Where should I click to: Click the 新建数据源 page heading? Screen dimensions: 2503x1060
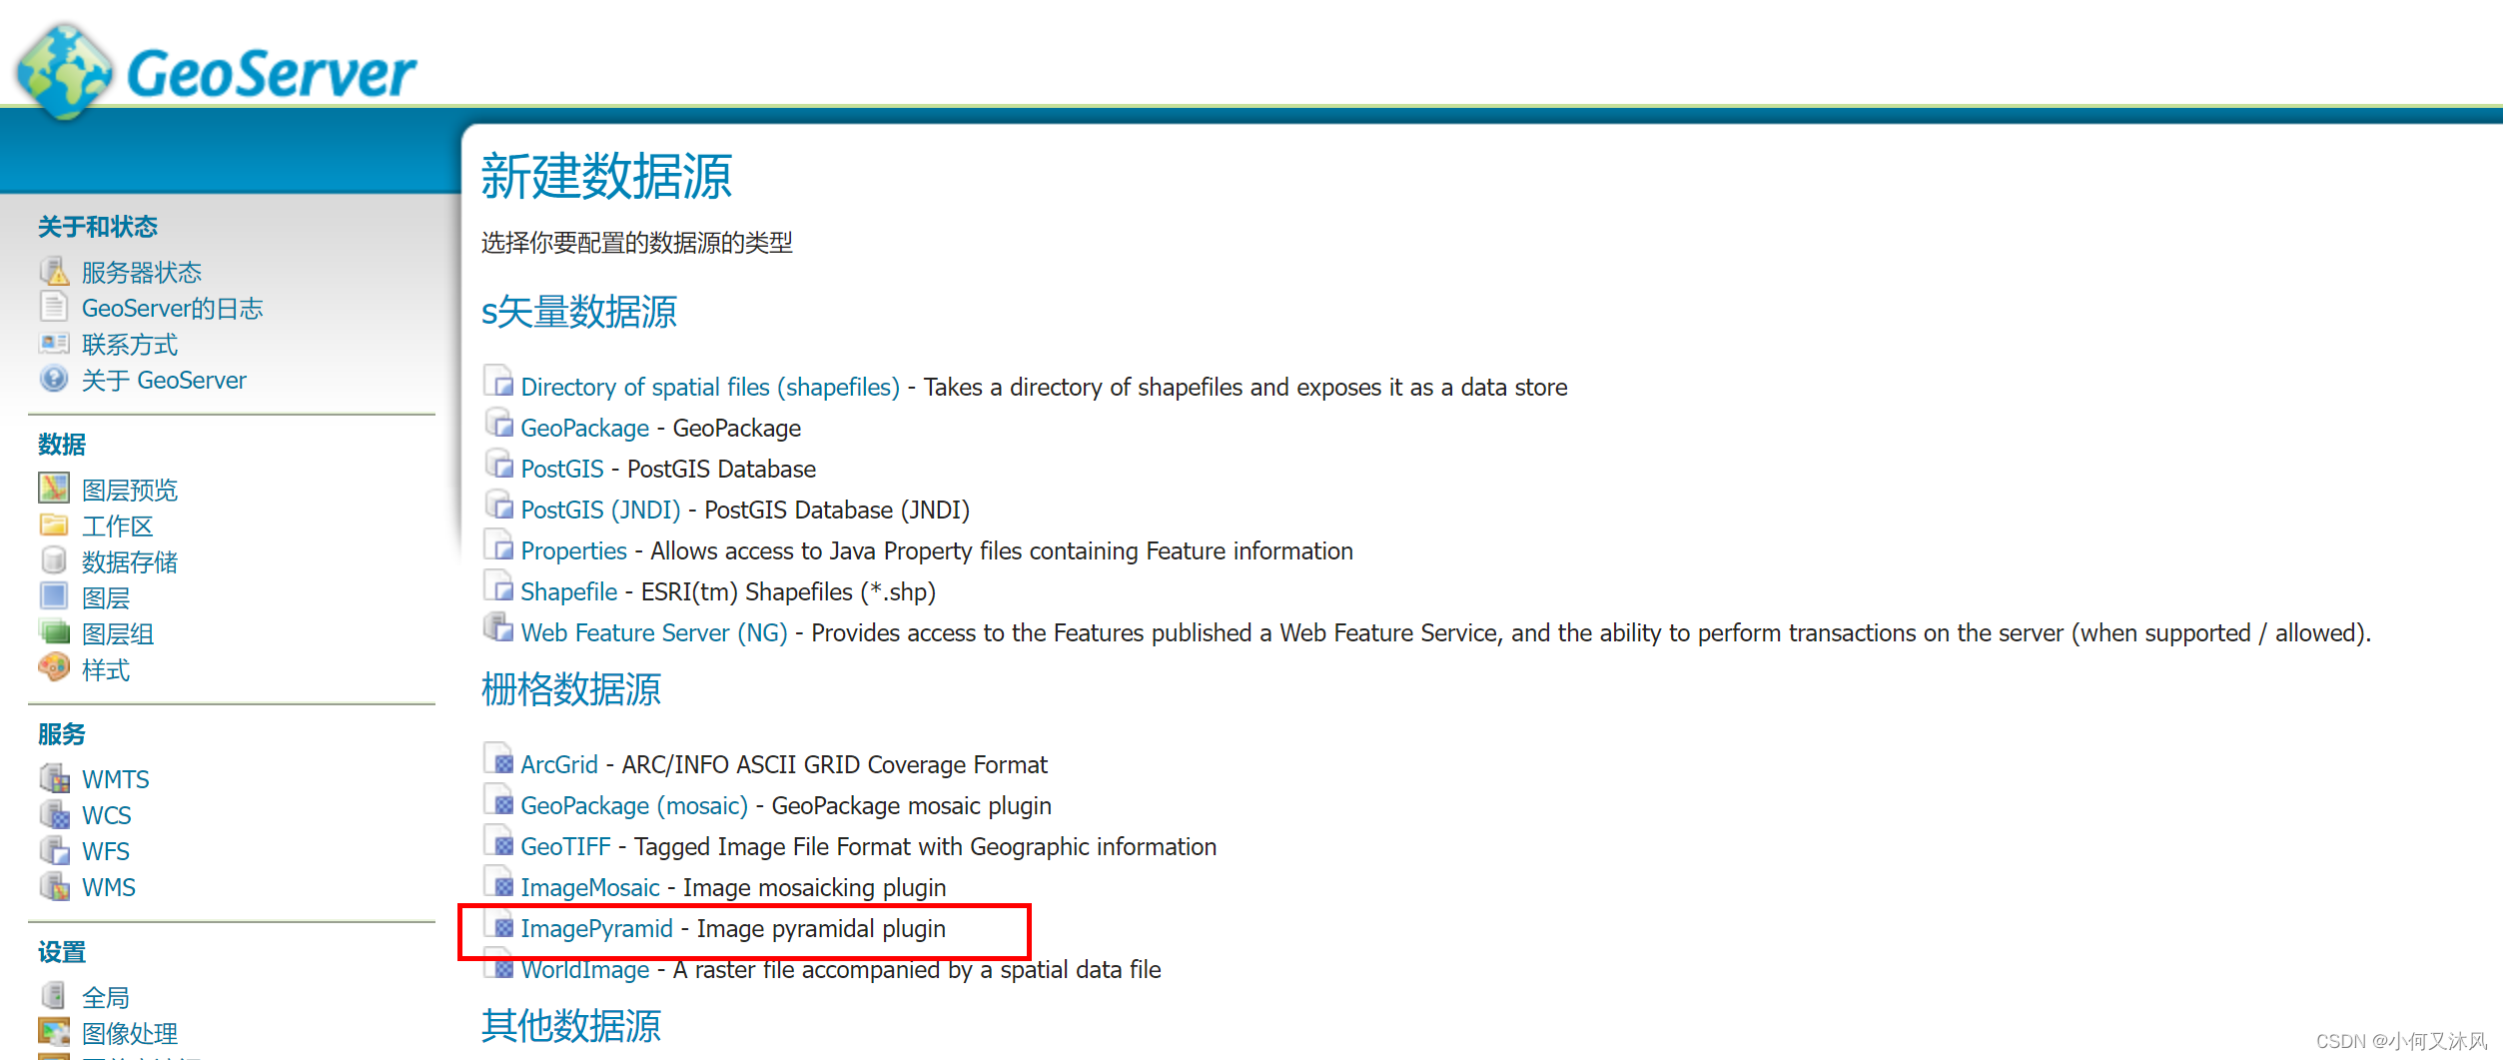point(606,177)
